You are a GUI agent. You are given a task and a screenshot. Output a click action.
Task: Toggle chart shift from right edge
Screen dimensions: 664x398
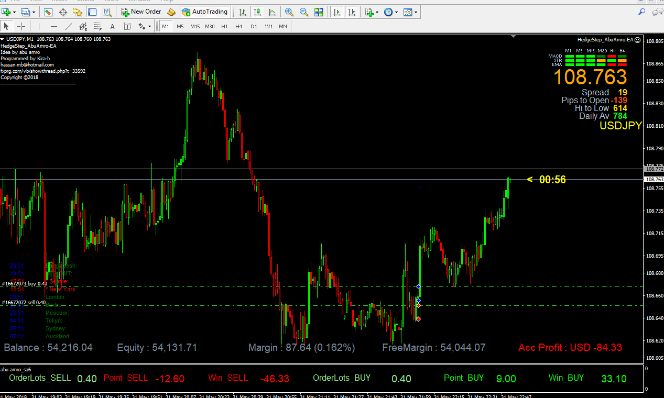pyautogui.click(x=352, y=12)
